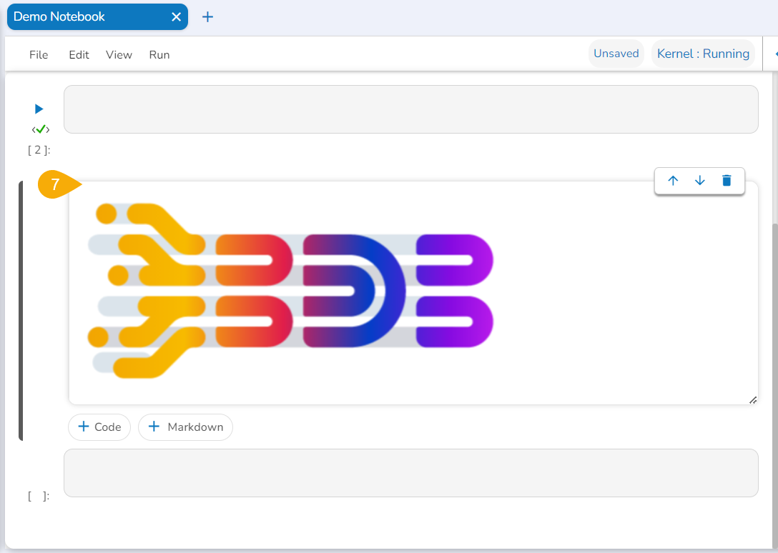The height and width of the screenshot is (553, 778).
Task: Open the Run menu
Action: 159,54
